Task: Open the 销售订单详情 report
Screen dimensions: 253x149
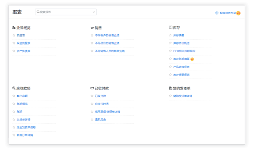Action: point(25,135)
